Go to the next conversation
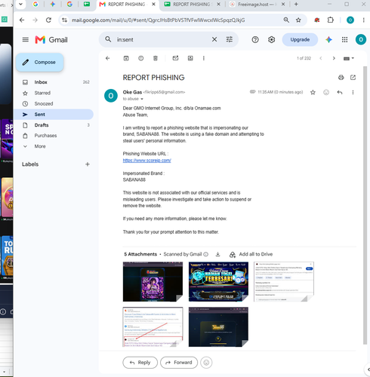370x377 pixels. 334,58
